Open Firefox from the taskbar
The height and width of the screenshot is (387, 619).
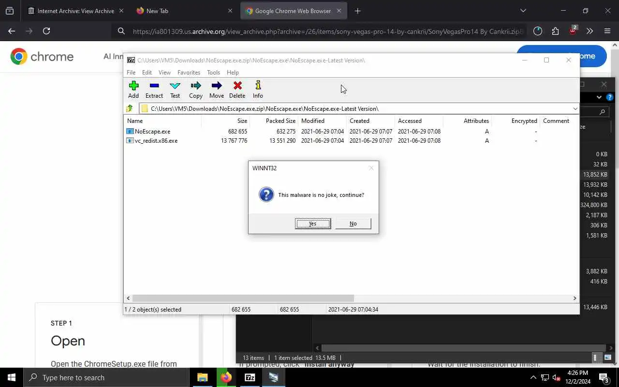[x=226, y=377]
